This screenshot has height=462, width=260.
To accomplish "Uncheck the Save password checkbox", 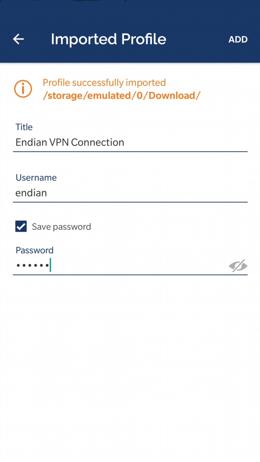I will click(x=21, y=227).
